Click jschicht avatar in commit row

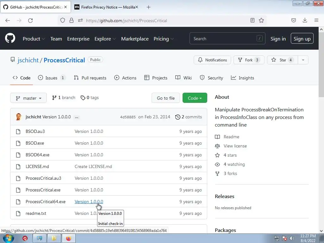point(18,117)
